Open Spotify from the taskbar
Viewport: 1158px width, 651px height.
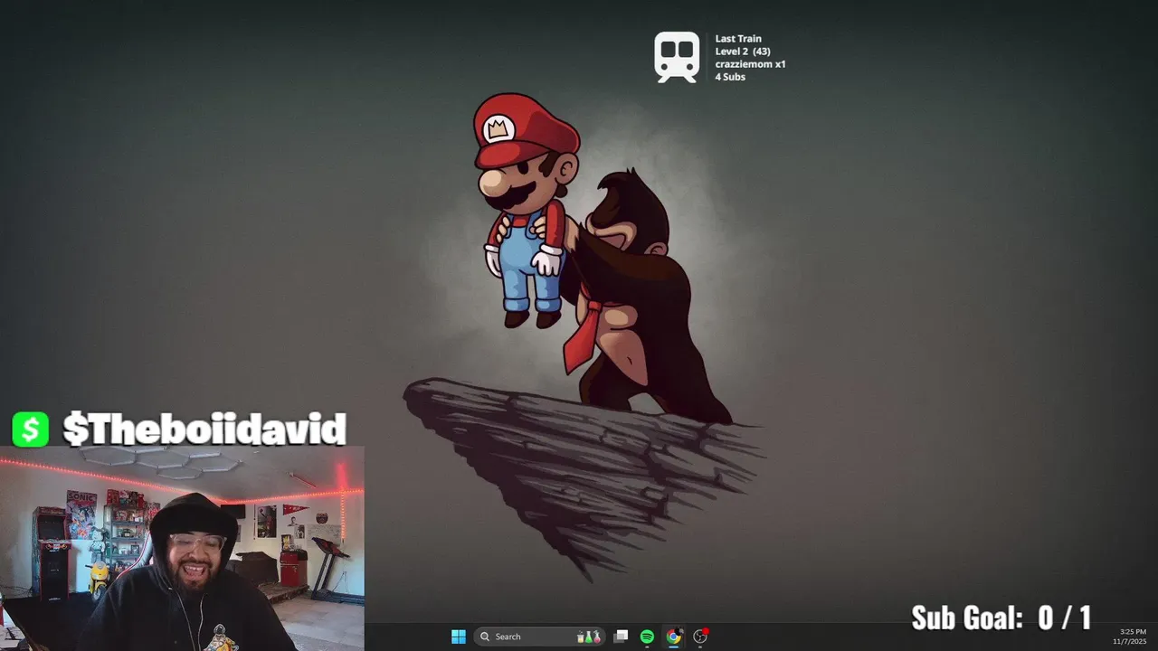tap(647, 637)
